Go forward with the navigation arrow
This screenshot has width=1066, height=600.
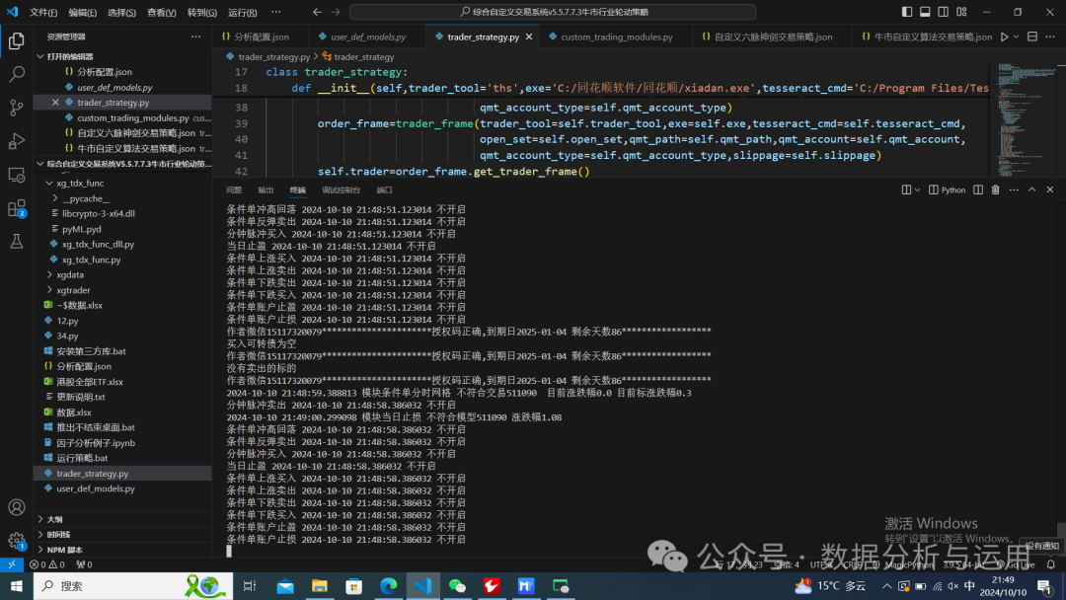click(x=336, y=12)
